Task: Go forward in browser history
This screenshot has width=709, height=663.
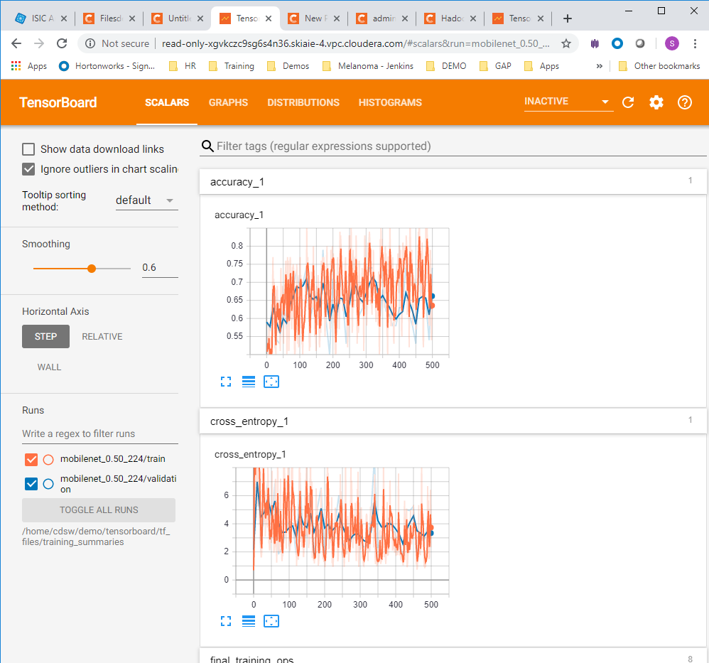Action: click(39, 43)
